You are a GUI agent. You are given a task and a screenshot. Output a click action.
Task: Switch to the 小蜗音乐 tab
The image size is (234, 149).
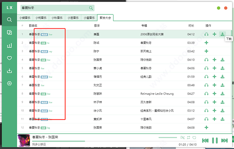tap(25, 18)
